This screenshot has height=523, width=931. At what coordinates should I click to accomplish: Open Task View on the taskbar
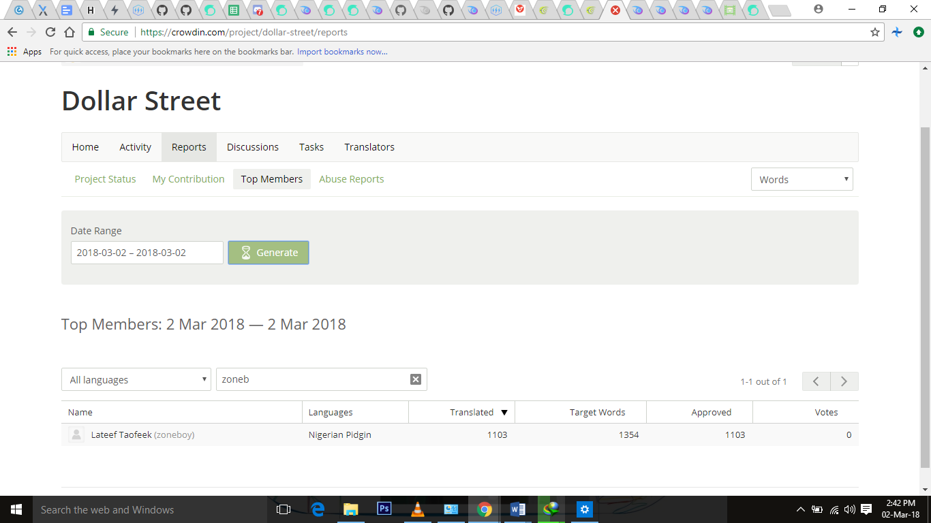284,509
